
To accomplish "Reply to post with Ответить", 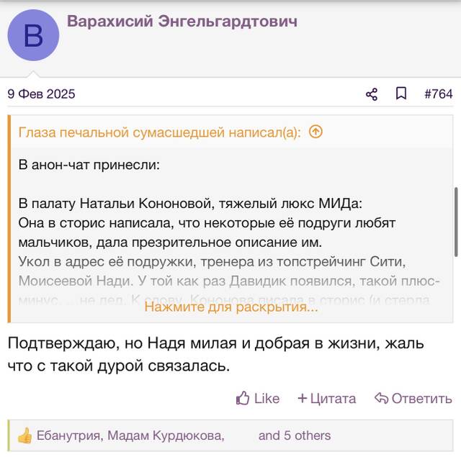I will 413,399.
